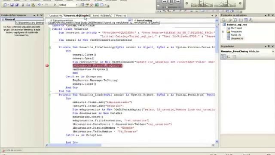The width and height of the screenshot is (275, 155).
Task: Open the Usuarios_FormClosing object dropdown in Propiedades
Action: pos(273,52)
